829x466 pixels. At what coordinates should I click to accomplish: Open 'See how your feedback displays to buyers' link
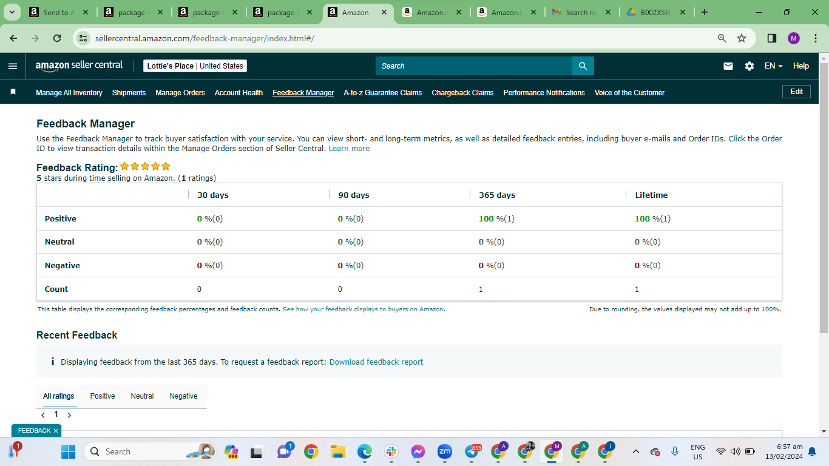tap(363, 309)
